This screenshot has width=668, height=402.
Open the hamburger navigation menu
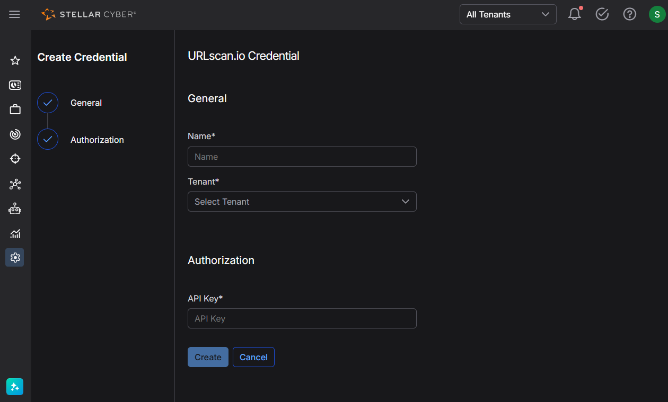point(14,15)
